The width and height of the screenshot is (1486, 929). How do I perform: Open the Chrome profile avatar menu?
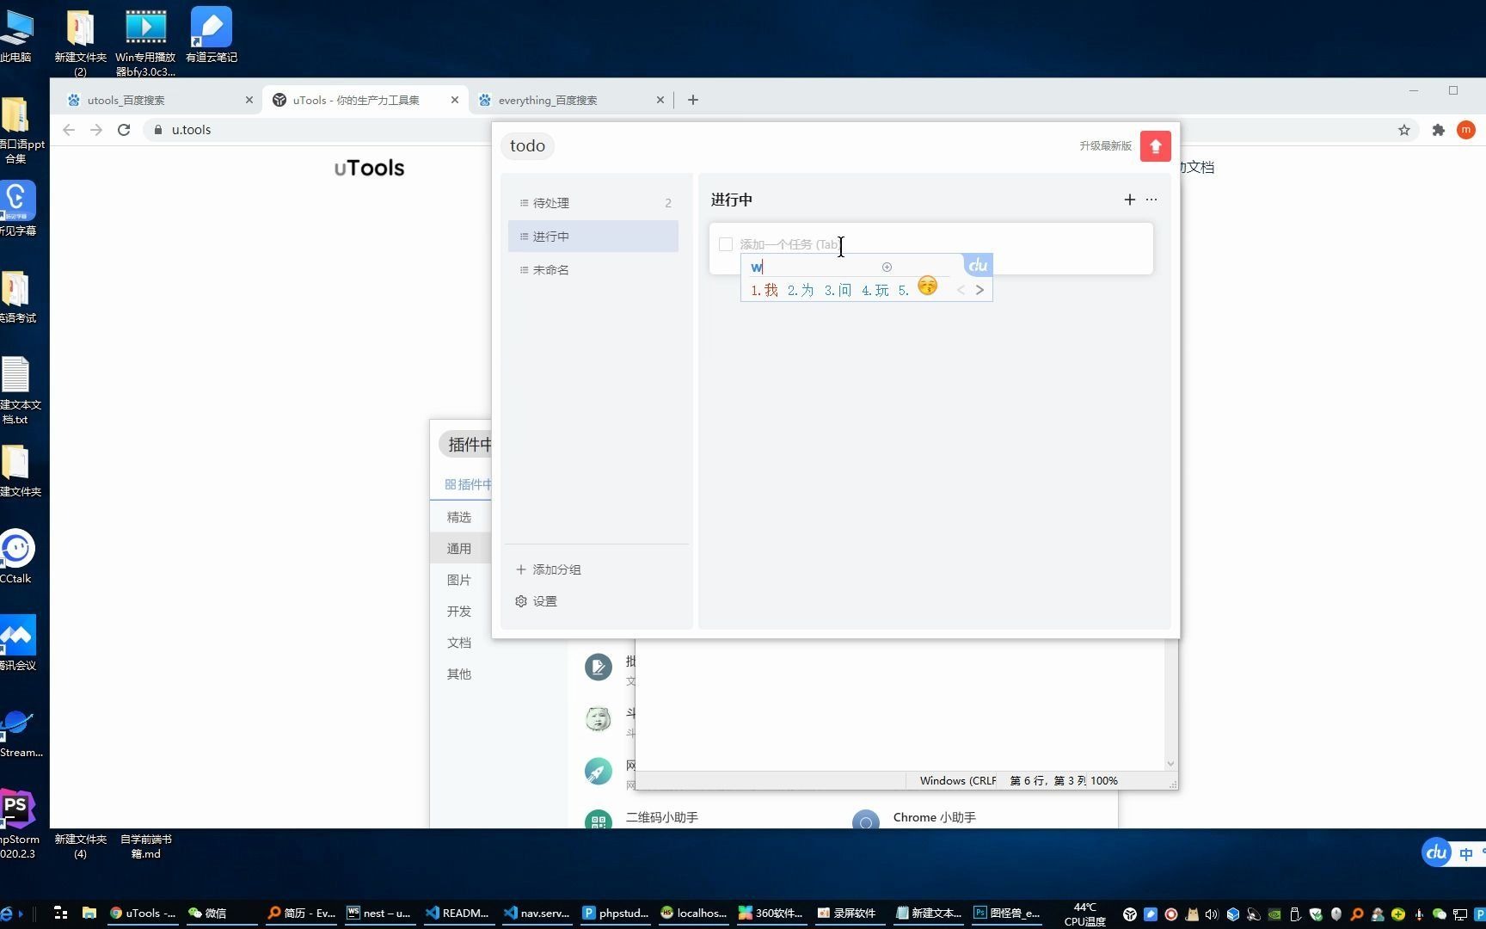pyautogui.click(x=1466, y=130)
